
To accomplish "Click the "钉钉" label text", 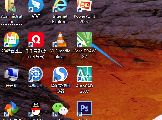I will tap(36, 16).
